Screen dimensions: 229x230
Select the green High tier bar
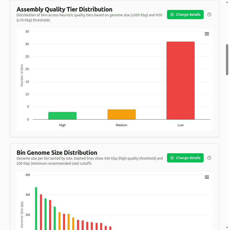[62, 115]
